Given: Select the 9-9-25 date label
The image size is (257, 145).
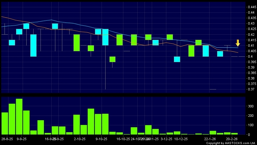Looking at the screenshot, I should pyautogui.click(x=22, y=139).
